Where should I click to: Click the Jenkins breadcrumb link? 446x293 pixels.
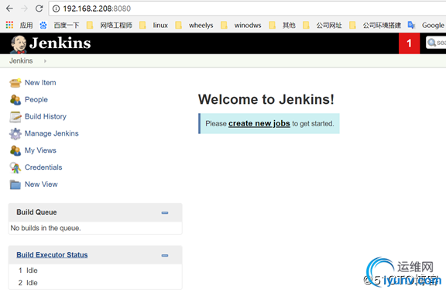21,60
